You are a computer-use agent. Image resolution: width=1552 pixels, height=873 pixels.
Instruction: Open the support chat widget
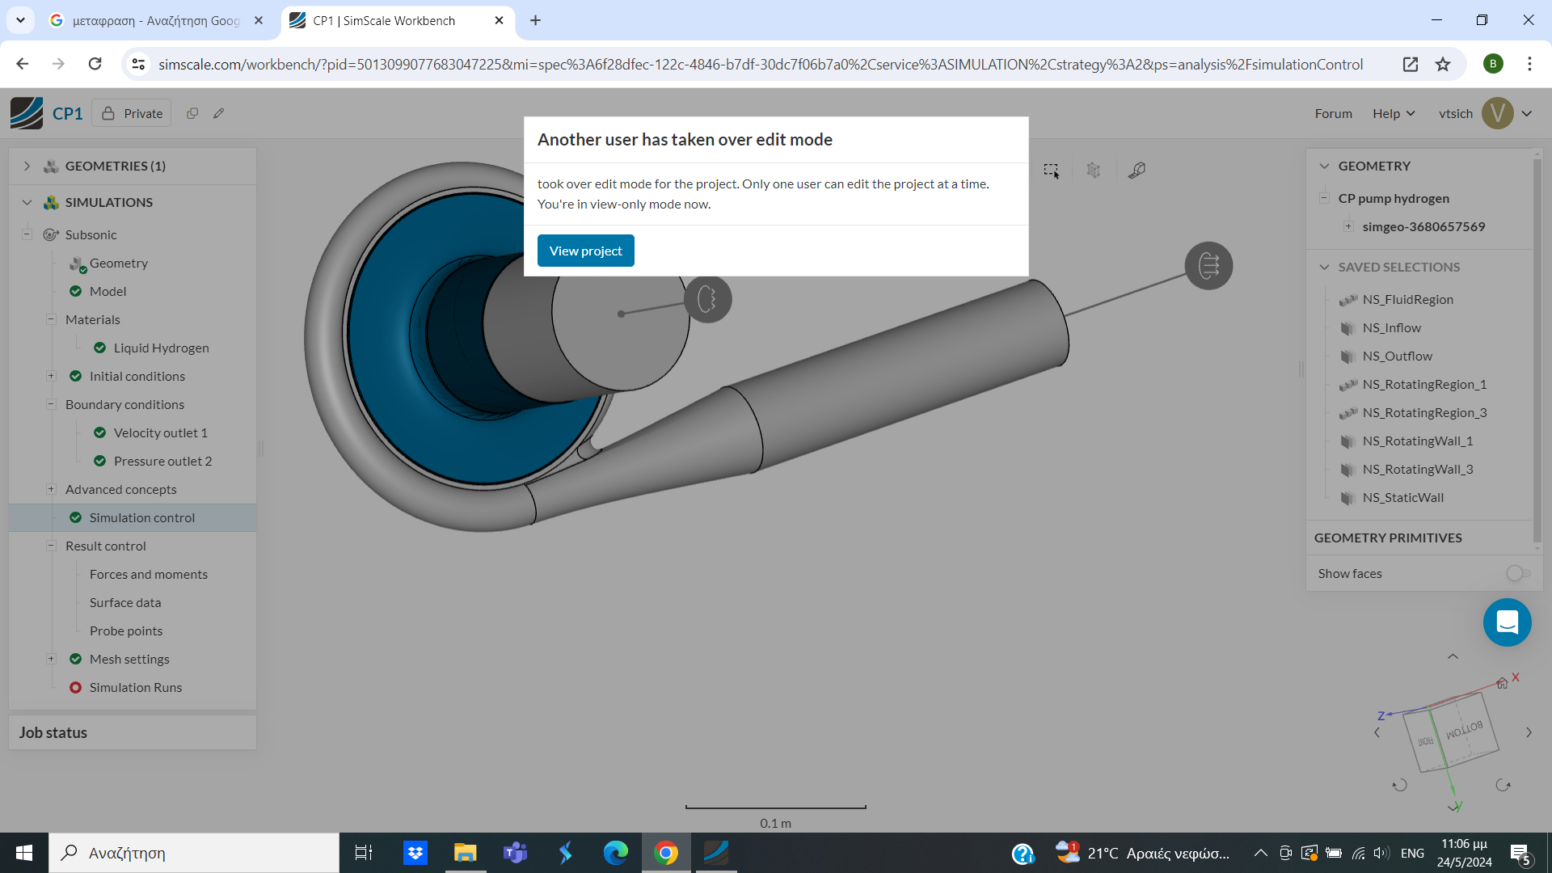coord(1507,622)
